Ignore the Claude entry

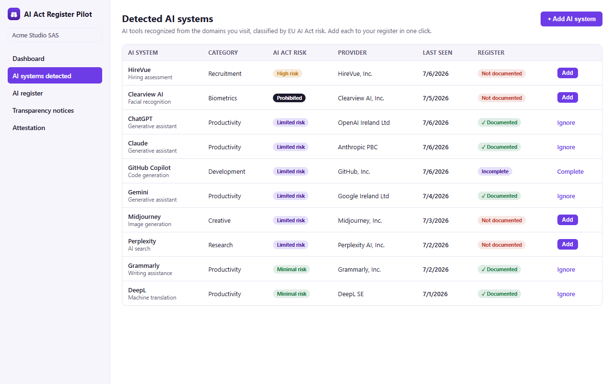[x=566, y=147]
